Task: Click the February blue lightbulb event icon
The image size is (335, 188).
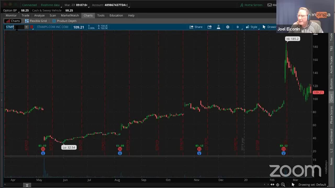Action: click(283, 153)
